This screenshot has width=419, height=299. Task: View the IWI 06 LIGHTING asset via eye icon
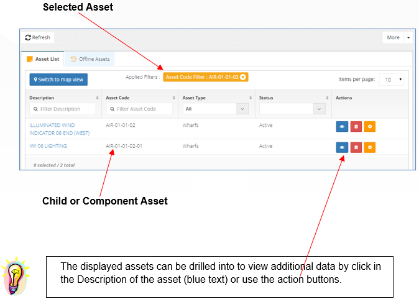point(342,147)
